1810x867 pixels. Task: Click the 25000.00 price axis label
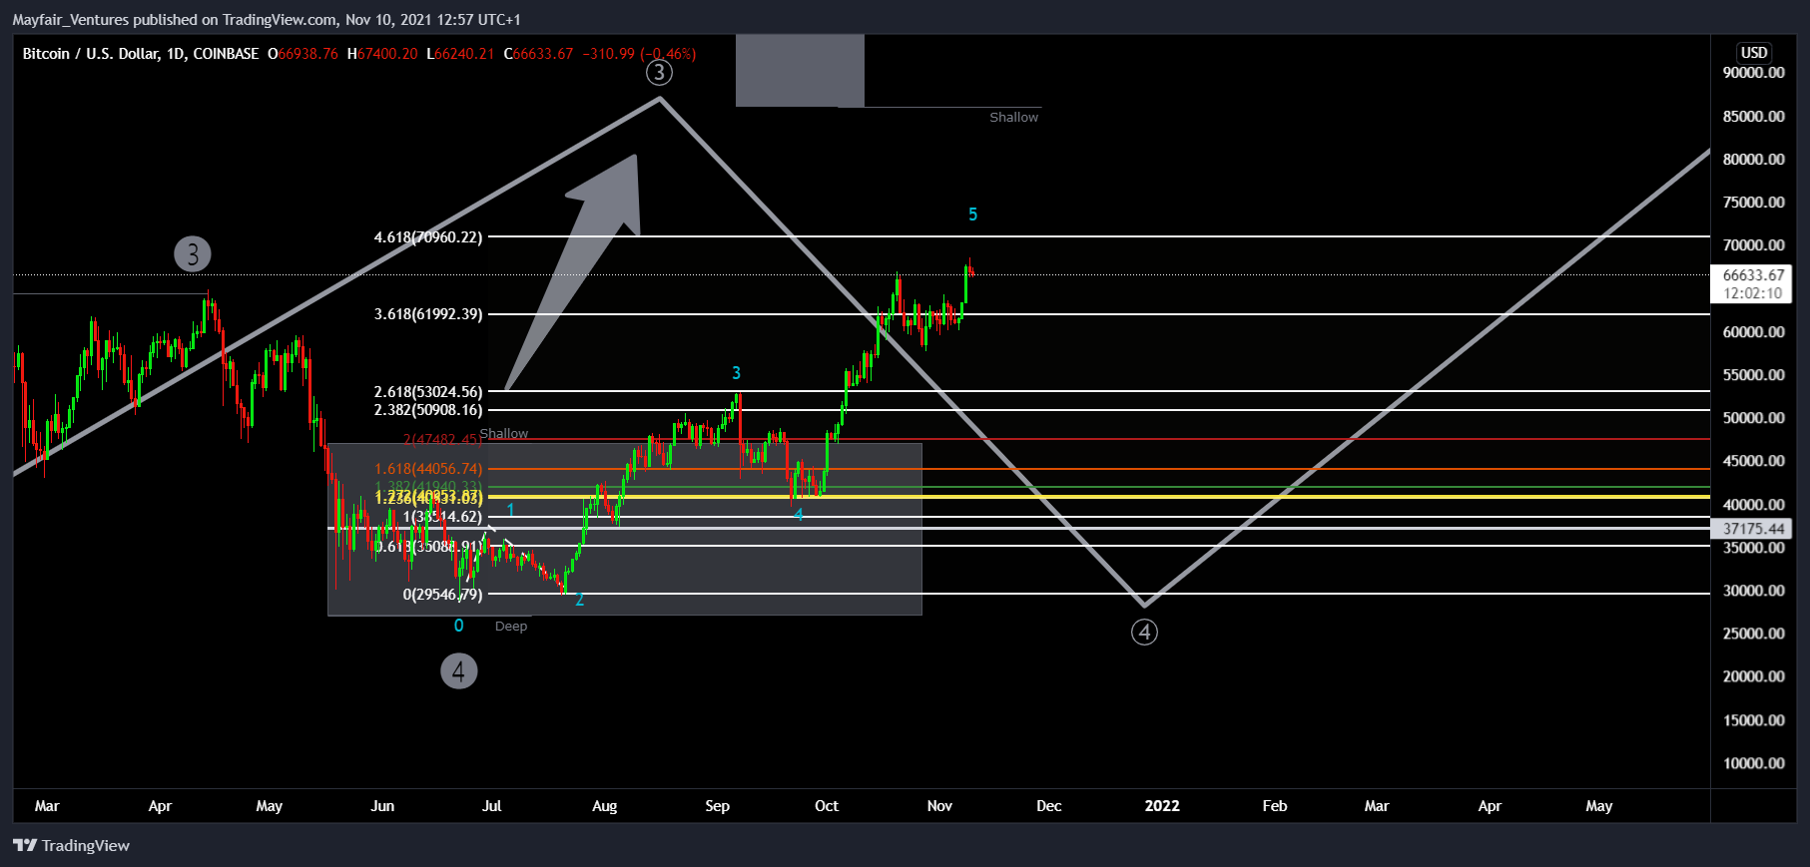pos(1753,634)
